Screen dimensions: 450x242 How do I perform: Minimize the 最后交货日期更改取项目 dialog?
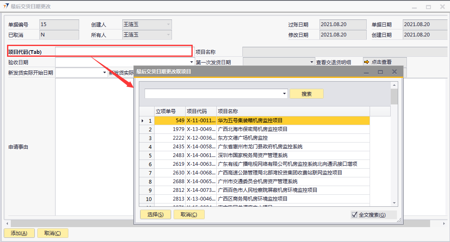click(x=366, y=72)
